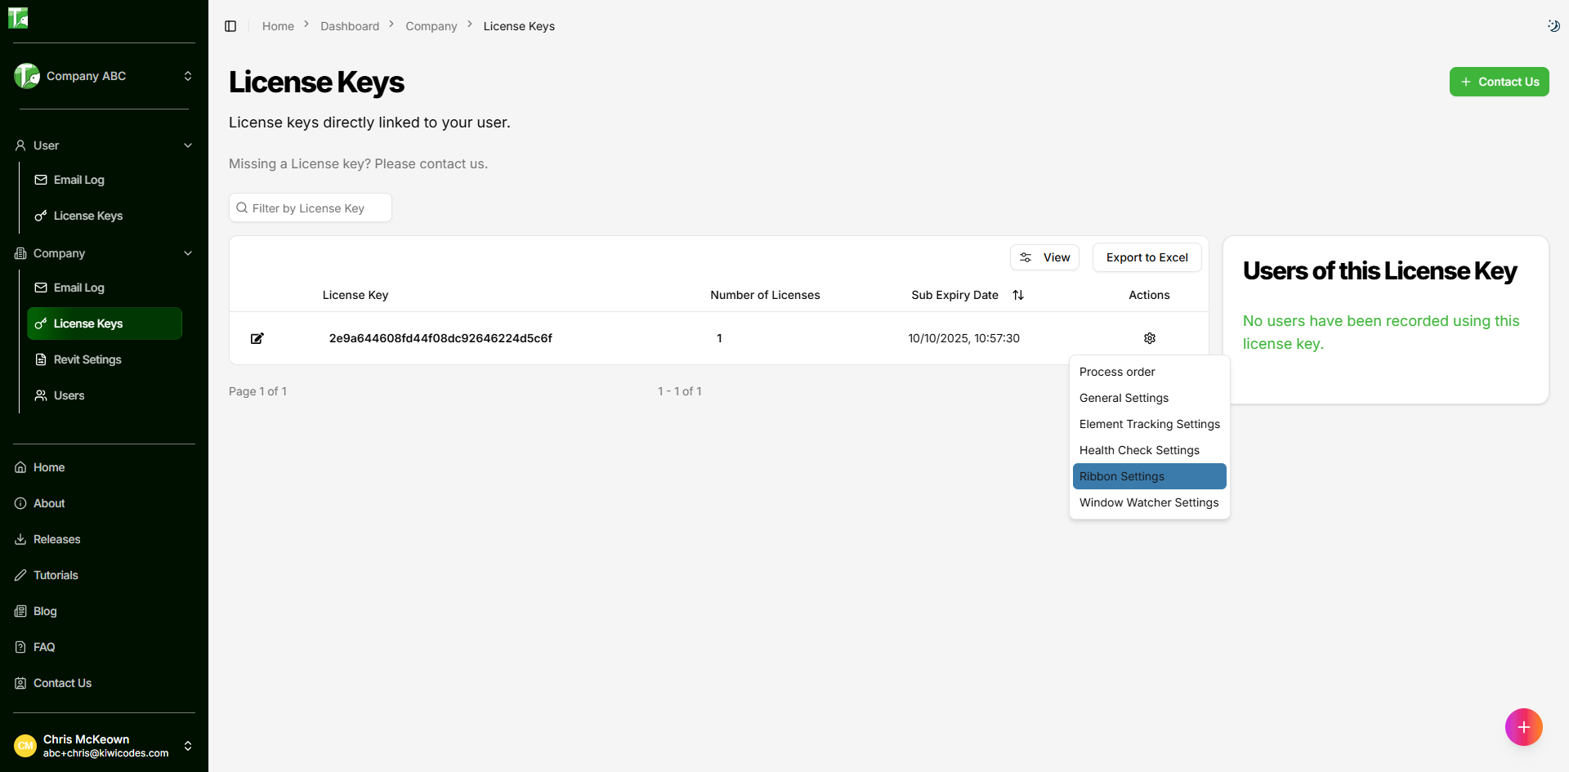The width and height of the screenshot is (1569, 772).
Task: Click the pink floating plus button
Action: (1523, 727)
